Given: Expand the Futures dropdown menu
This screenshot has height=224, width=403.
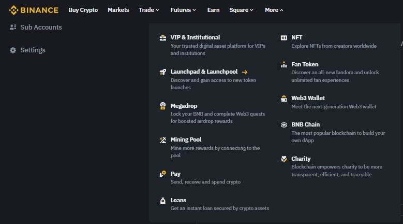Looking at the screenshot, I should 183,10.
